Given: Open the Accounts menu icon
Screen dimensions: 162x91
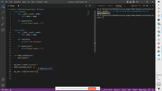Looking at the screenshot, I should pyautogui.click(x=3, y=80).
